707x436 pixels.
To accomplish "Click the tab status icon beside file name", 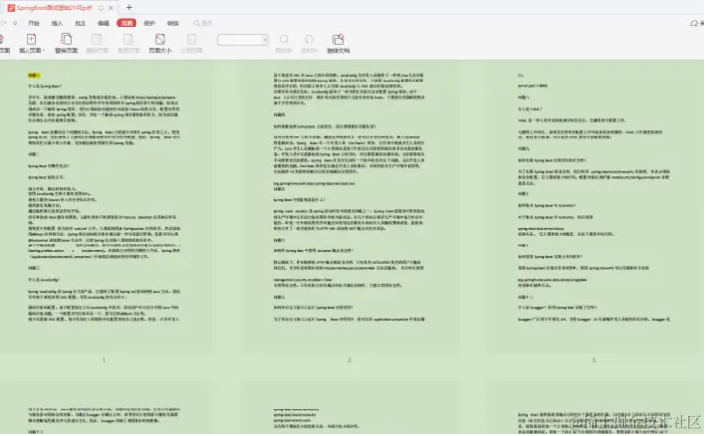I will coord(101,8).
